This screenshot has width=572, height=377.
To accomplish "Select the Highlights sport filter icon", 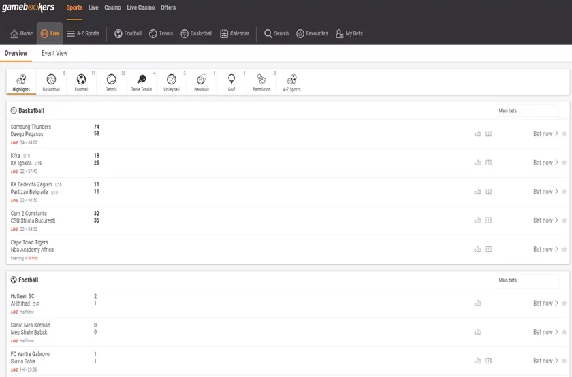I will point(21,82).
